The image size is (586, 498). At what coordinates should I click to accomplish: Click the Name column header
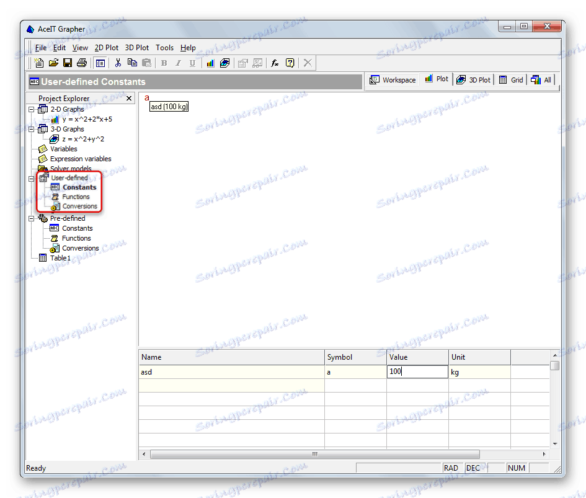(x=231, y=357)
